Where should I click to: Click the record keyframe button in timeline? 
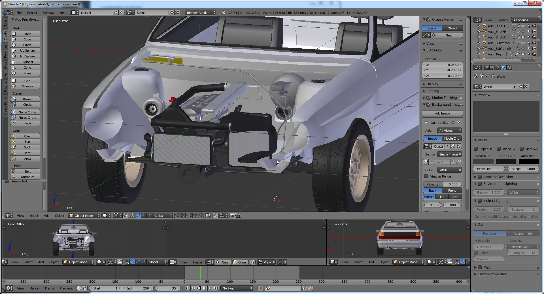[260, 288]
